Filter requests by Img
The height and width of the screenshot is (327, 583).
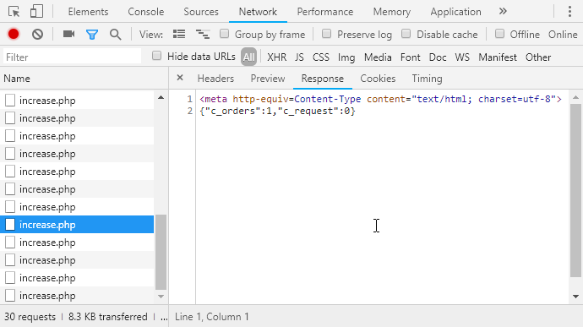[x=346, y=57]
